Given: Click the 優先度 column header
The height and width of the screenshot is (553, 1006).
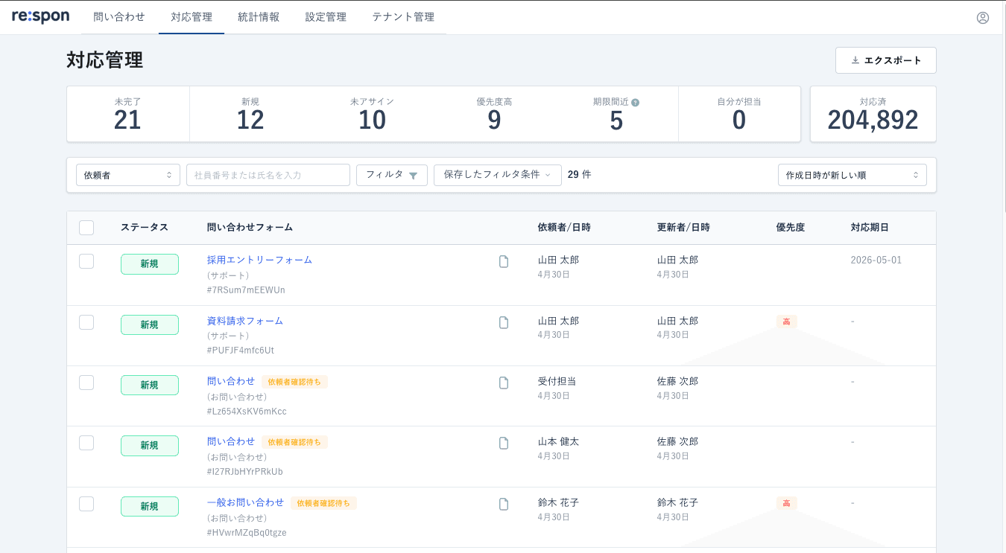Looking at the screenshot, I should 791,228.
